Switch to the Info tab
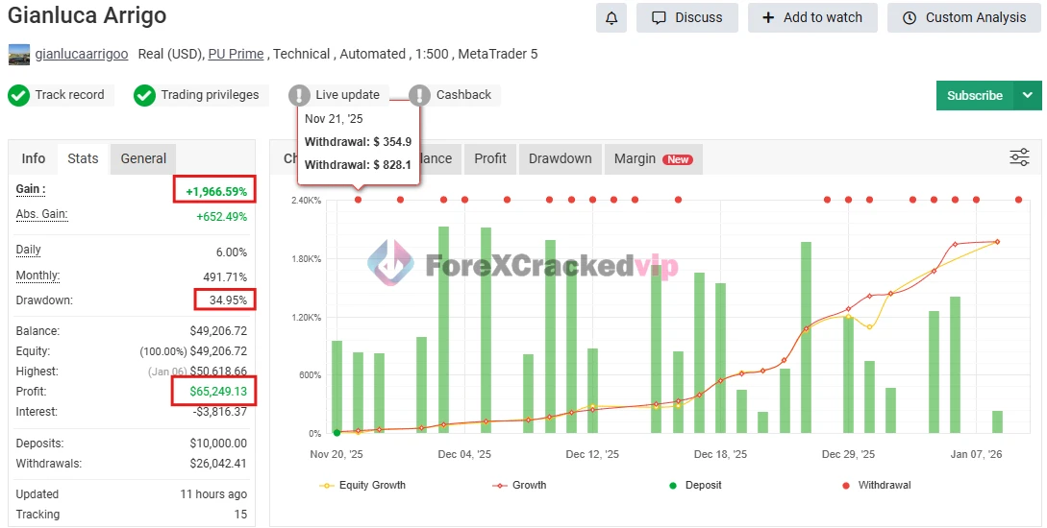Screen dimensions: 1047x528 [x=34, y=158]
